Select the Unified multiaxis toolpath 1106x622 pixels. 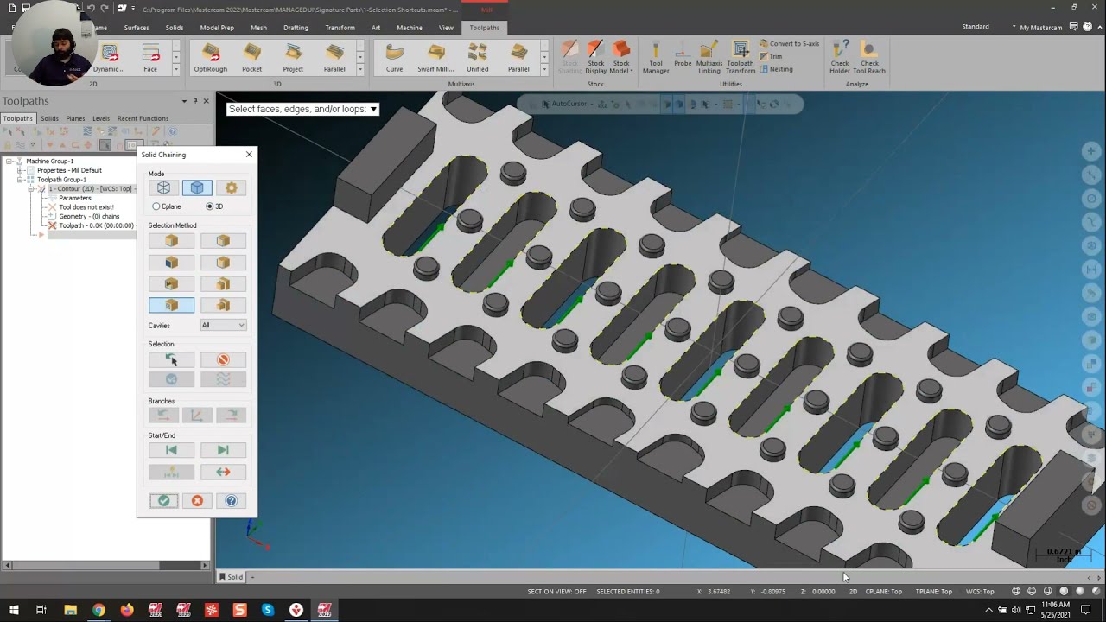(477, 58)
